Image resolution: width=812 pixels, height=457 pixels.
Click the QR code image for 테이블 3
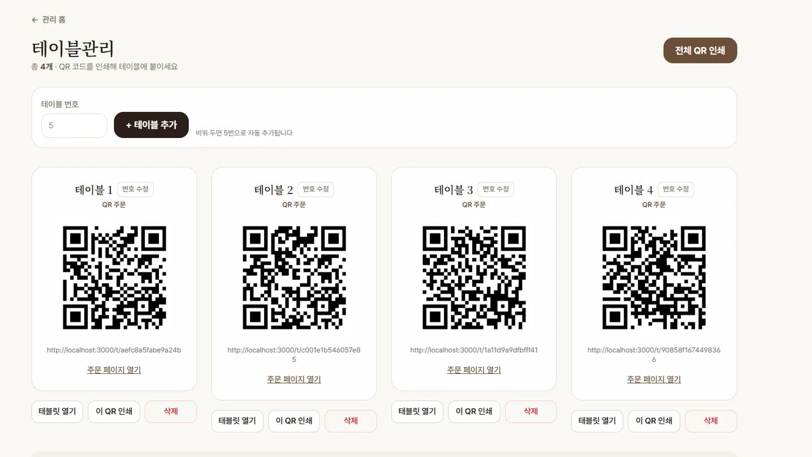pyautogui.click(x=474, y=278)
